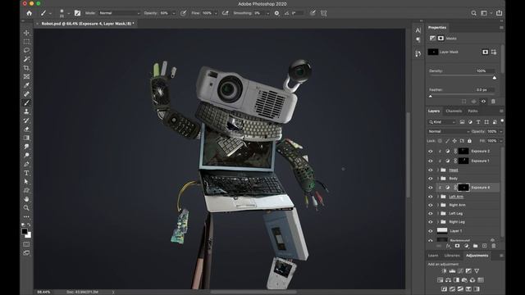Select the Rectangular Marquee tool
Screen dimensions: 525x295
[x=26, y=42]
